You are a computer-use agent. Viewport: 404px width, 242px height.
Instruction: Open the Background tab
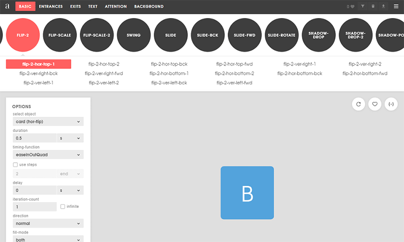click(149, 7)
